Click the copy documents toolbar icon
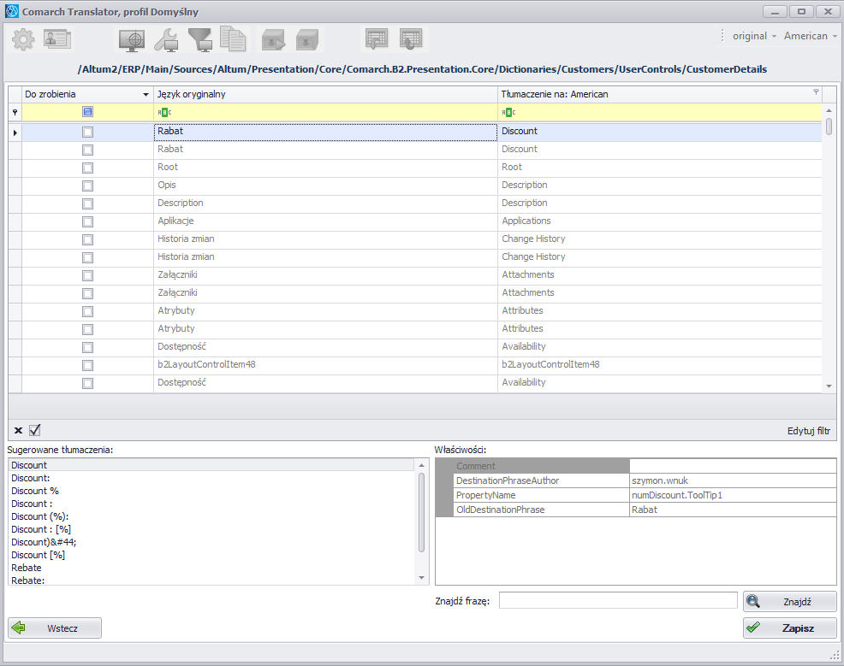 [233, 39]
